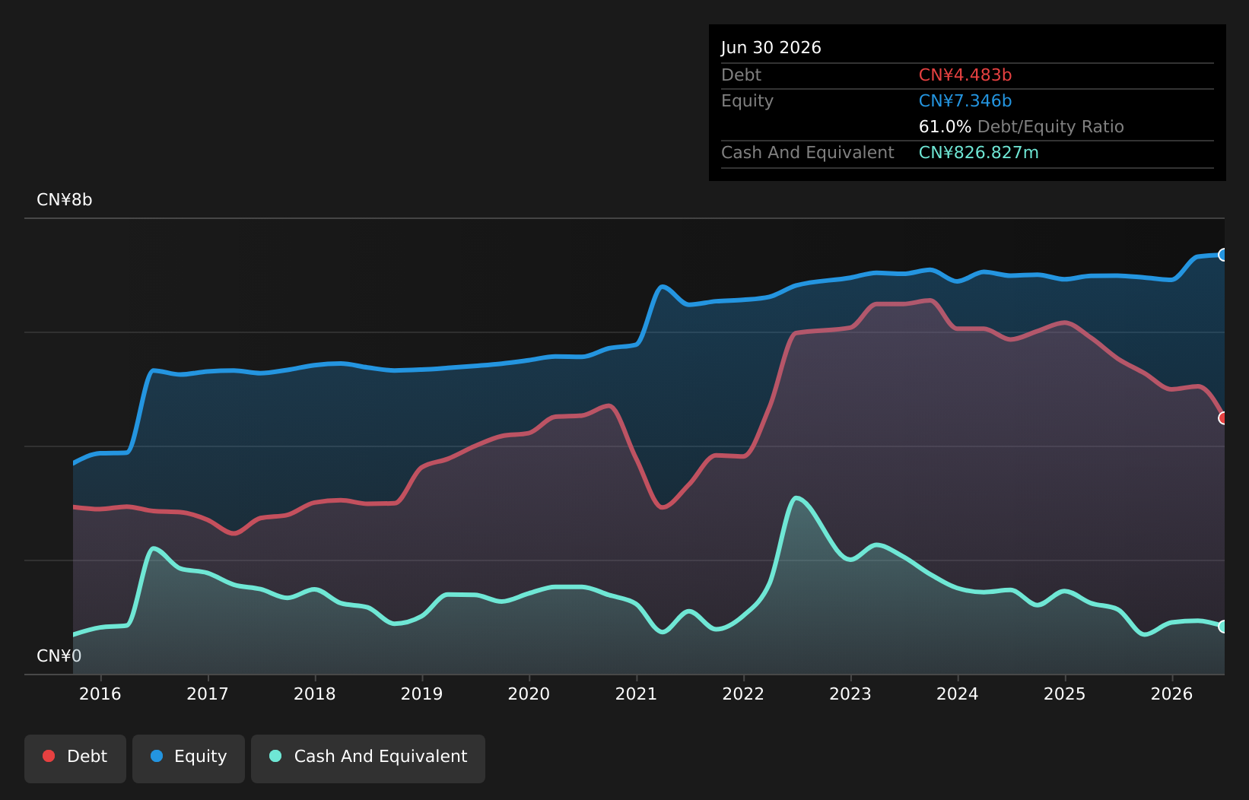Click the 2023 x-axis label
This screenshot has height=800, width=1249.
point(850,694)
